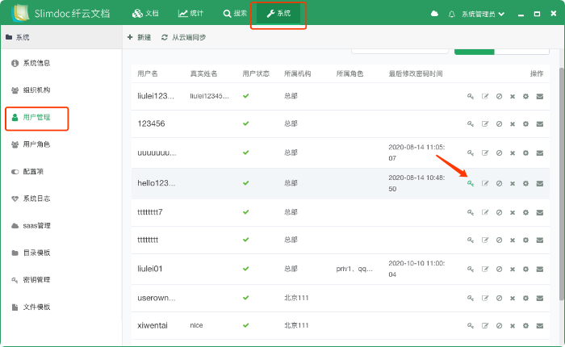Disable the user 123456 via ban icon
The width and height of the screenshot is (565, 347).
point(499,123)
